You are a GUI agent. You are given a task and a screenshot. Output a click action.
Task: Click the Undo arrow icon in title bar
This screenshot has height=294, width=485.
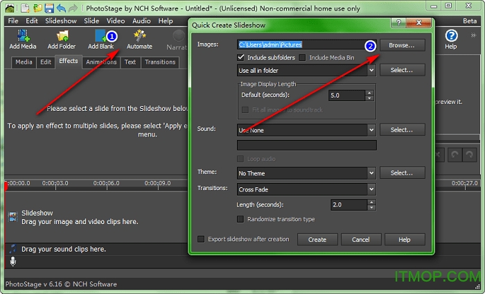click(x=62, y=8)
